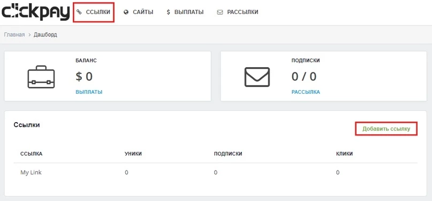Click the УНИКИ column header

[x=133, y=154]
